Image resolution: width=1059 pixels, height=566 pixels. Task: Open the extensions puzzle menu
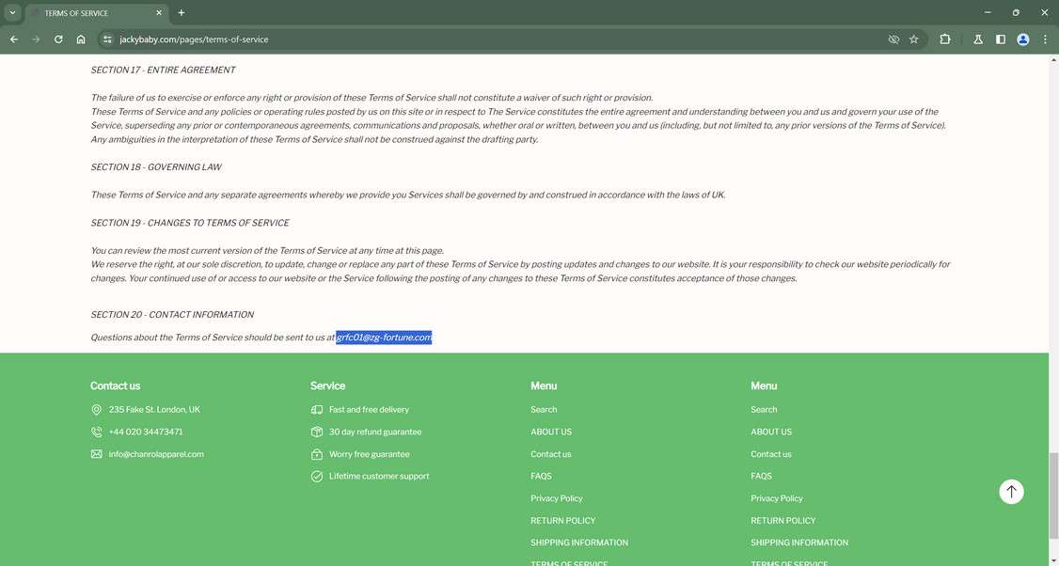[945, 39]
